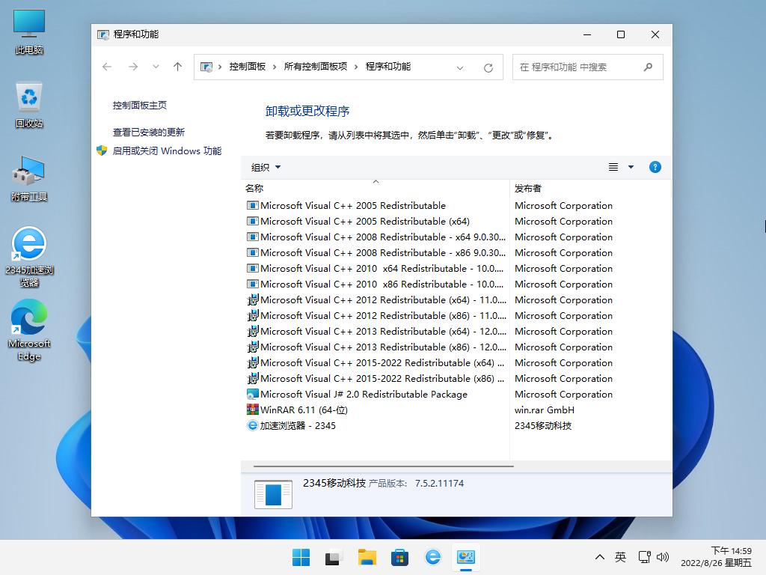The image size is (766, 575).
Task: Select Visual J# 2.0 Redistributable Package icon
Action: click(x=253, y=394)
